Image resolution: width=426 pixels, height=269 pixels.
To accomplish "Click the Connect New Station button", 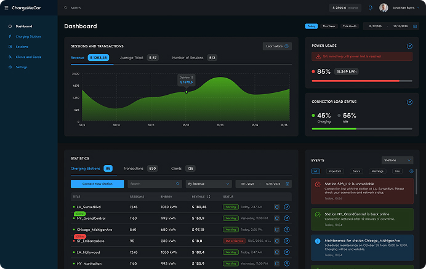I will click(x=97, y=183).
